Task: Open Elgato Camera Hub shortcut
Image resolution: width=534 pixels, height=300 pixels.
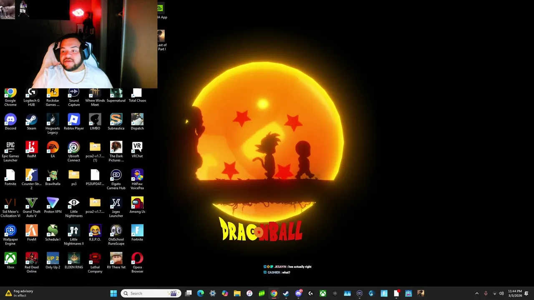Action: tap(116, 180)
